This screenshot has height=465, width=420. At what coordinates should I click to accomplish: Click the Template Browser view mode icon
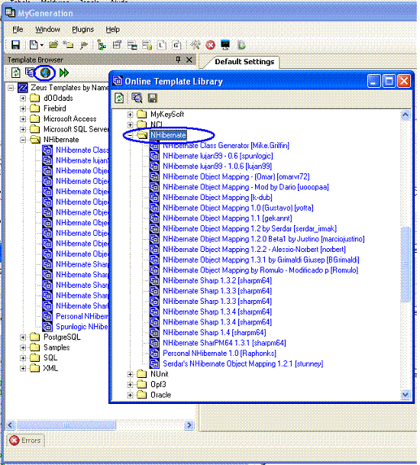[x=30, y=73]
